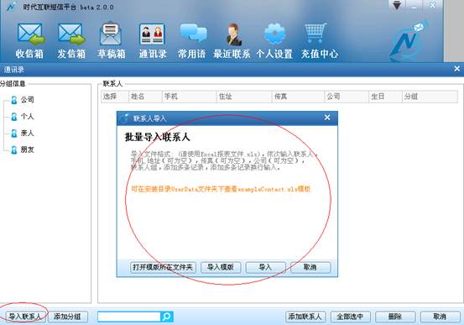Open the 收信箱 inbox icon
The height and width of the screenshot is (325, 464).
click(x=29, y=40)
